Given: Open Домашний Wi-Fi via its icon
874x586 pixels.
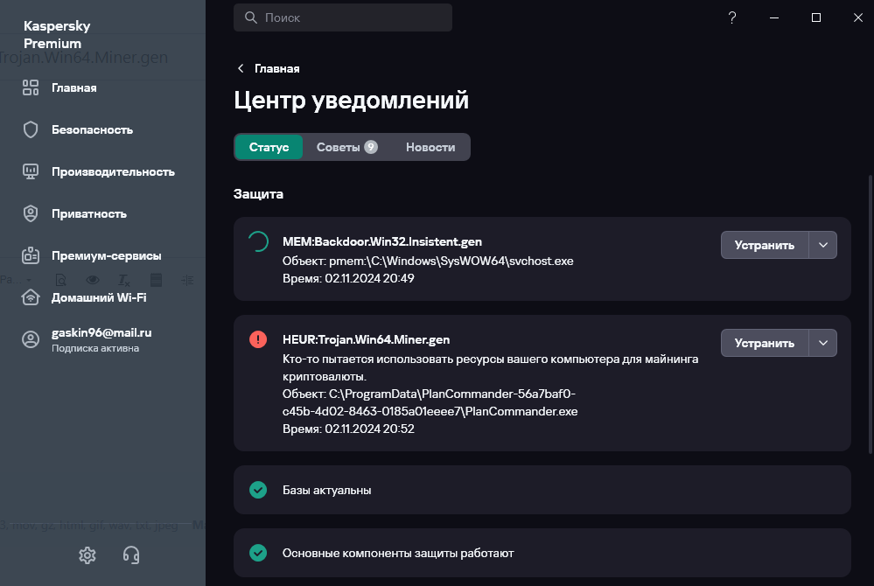Looking at the screenshot, I should point(31,297).
